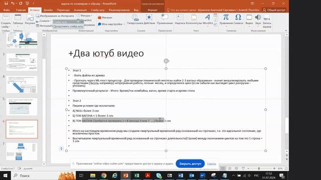Switch to the Главная tab

[21, 10]
